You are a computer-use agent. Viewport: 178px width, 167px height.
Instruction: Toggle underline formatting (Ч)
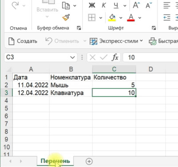coord(116,6)
